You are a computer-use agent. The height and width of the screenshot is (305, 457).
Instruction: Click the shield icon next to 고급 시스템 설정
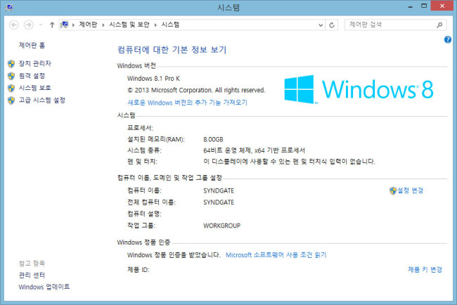[11, 100]
